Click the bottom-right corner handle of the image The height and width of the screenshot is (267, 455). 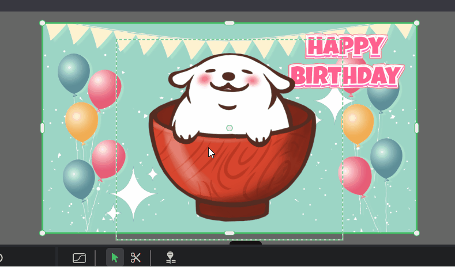point(416,233)
